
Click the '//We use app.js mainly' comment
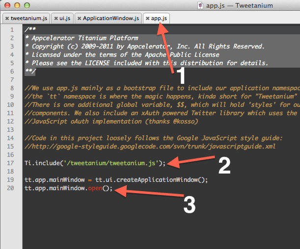(x=162, y=88)
